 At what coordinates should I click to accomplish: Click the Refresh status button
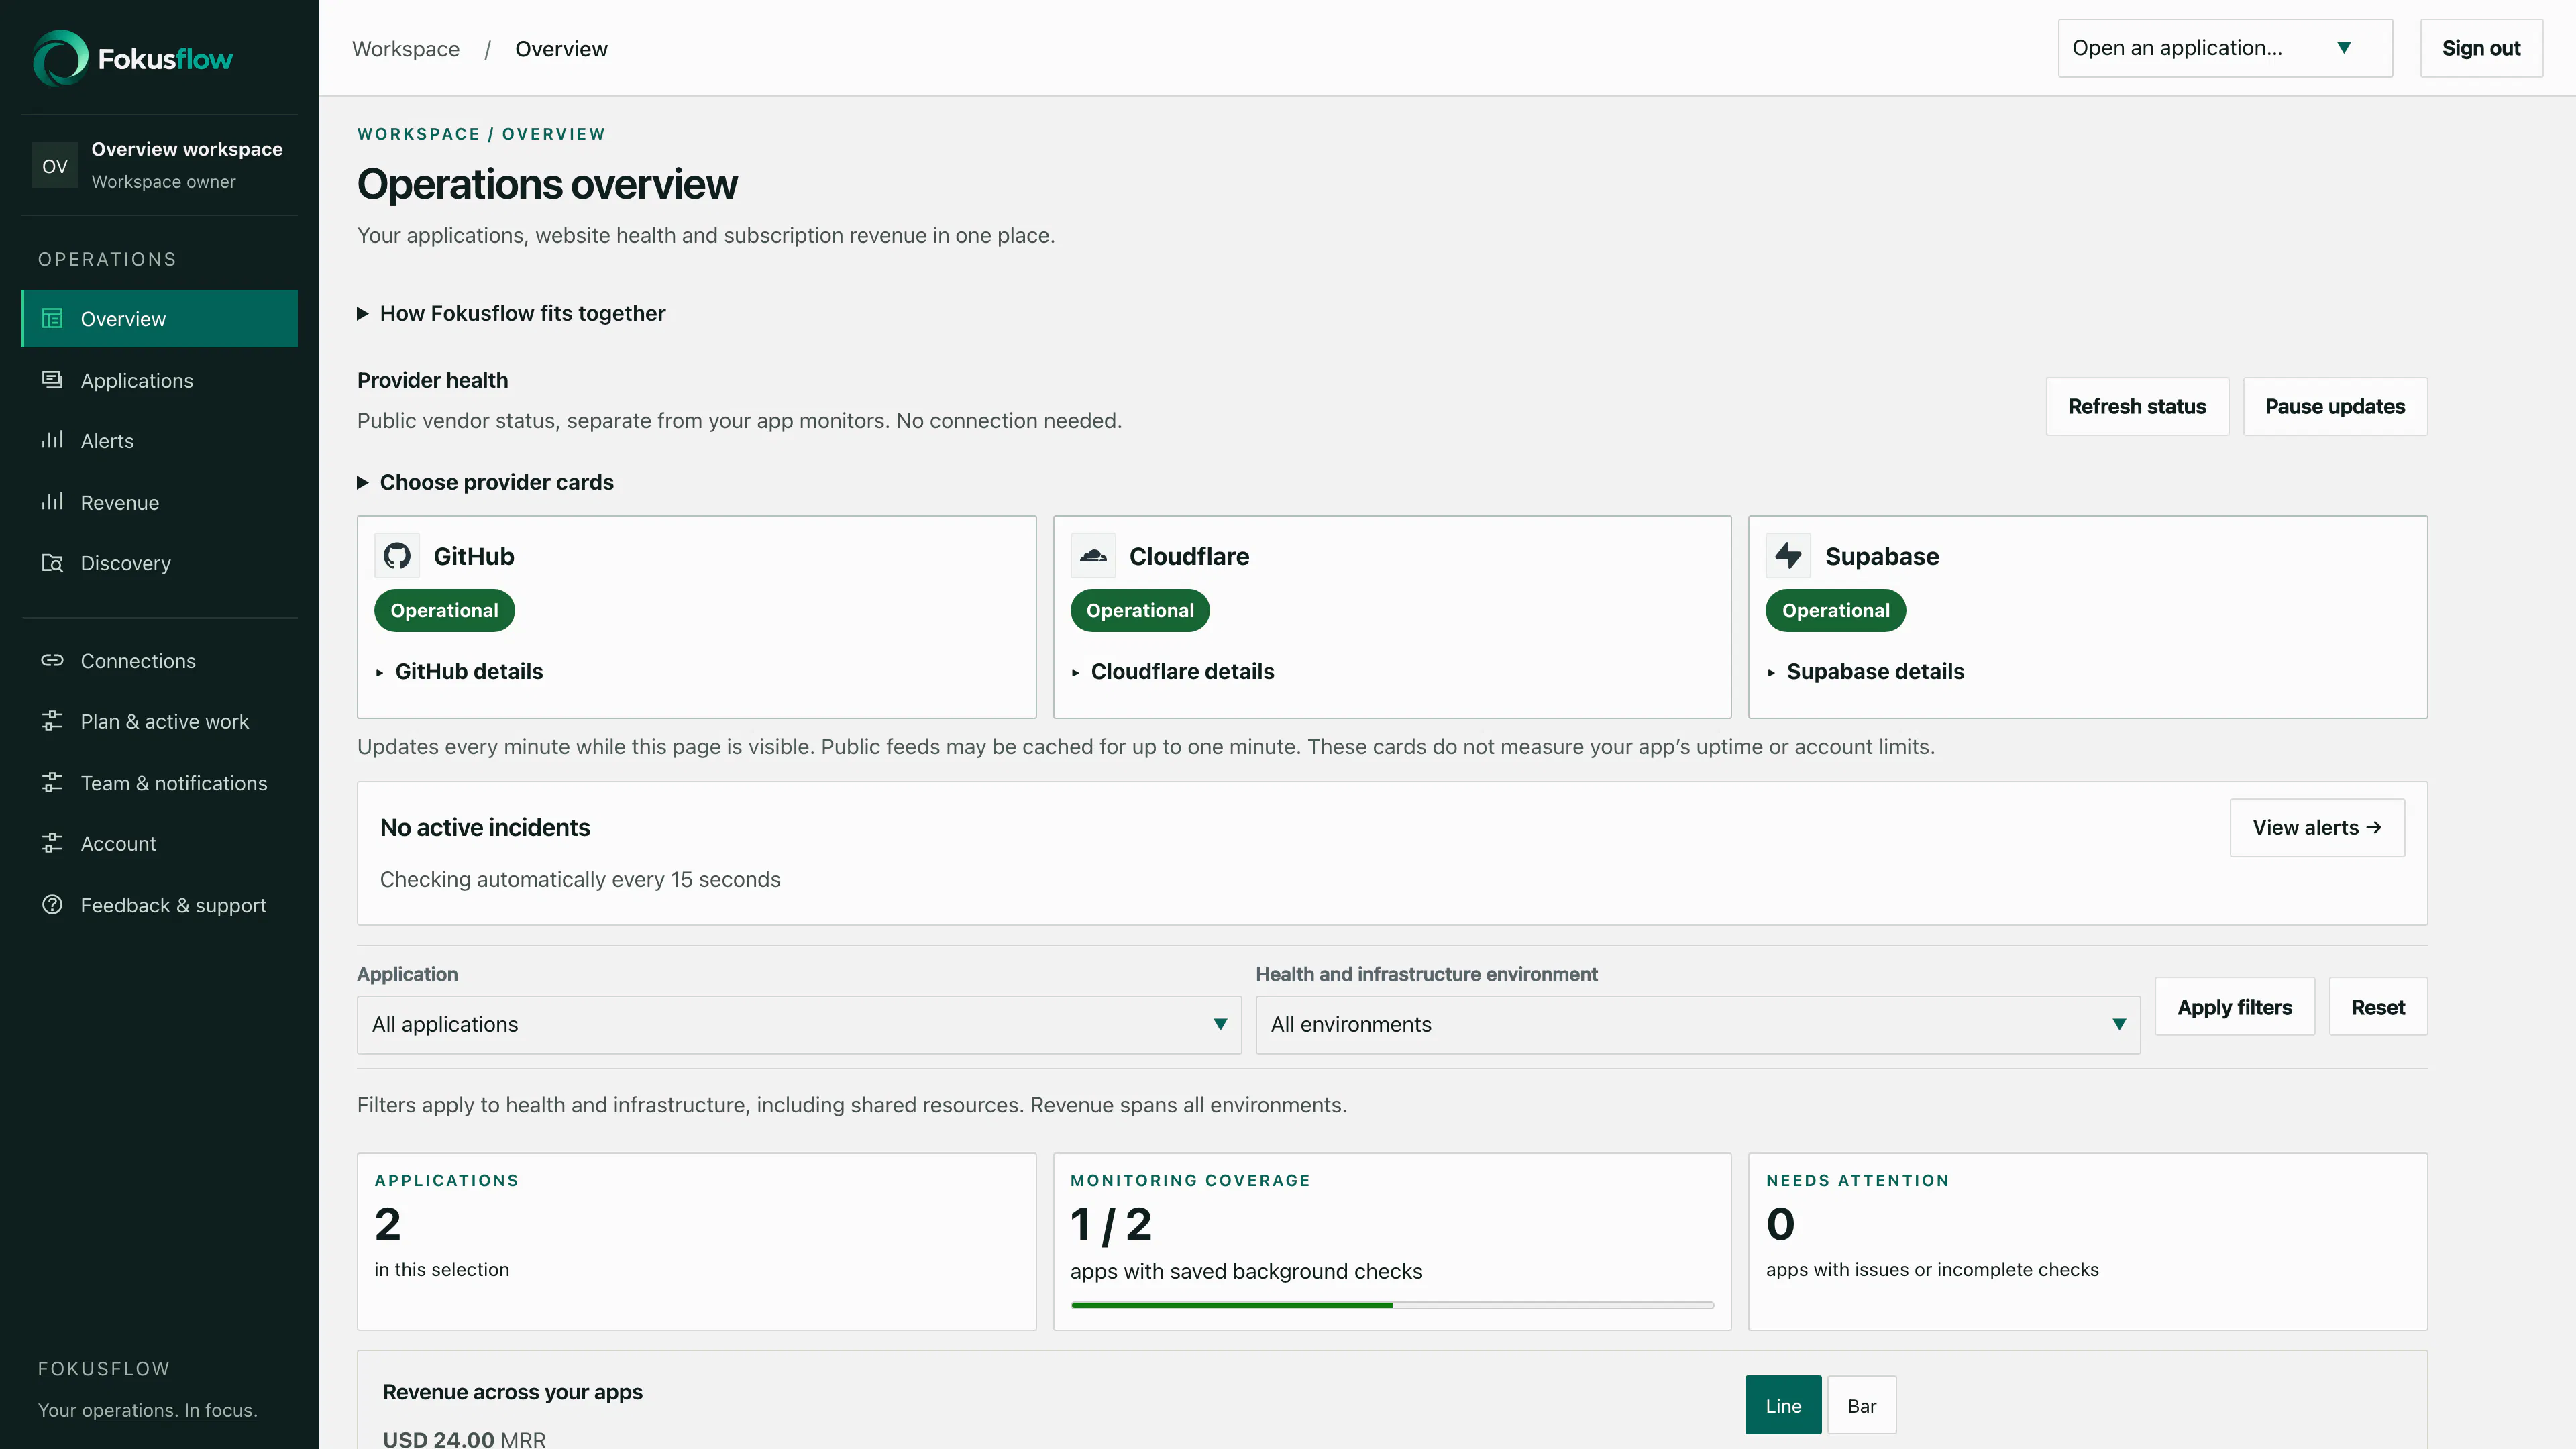(2137, 406)
